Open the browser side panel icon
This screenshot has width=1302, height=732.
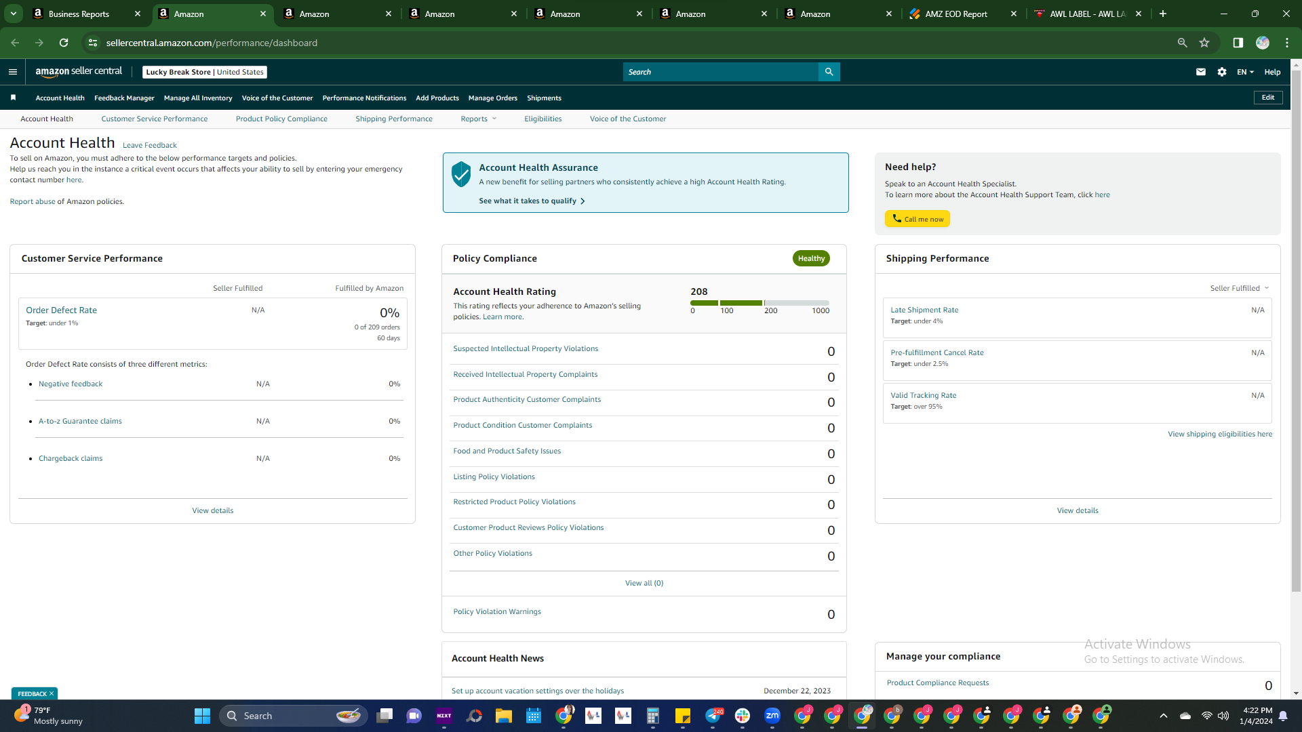(1238, 43)
